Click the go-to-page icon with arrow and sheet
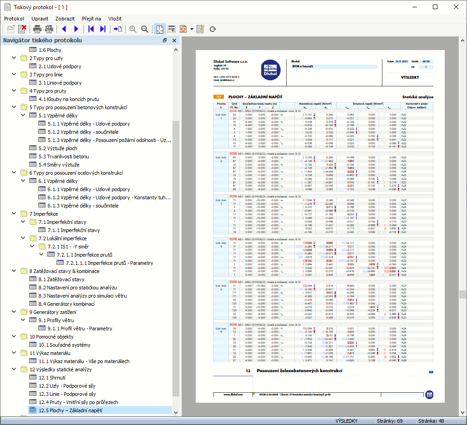 (x=118, y=29)
